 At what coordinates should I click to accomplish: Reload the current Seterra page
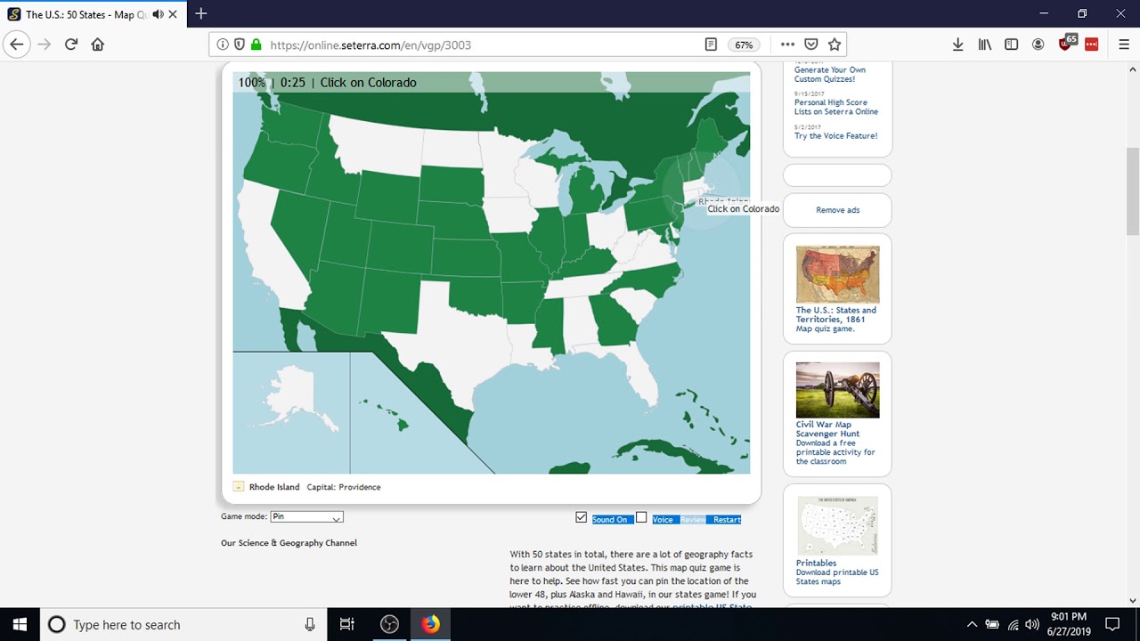tap(71, 45)
